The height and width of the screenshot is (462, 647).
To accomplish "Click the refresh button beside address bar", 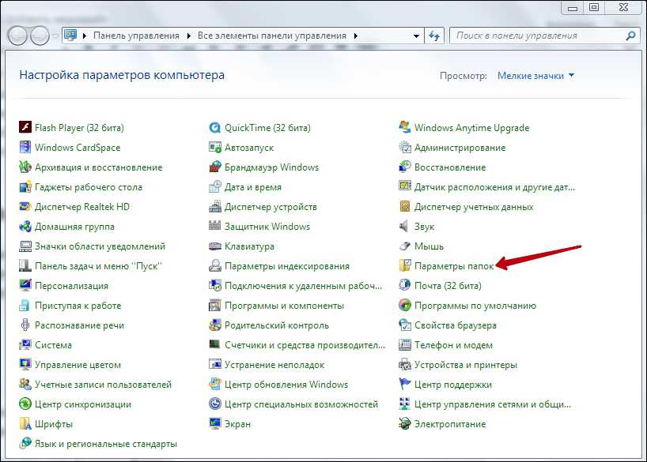I will click(434, 36).
